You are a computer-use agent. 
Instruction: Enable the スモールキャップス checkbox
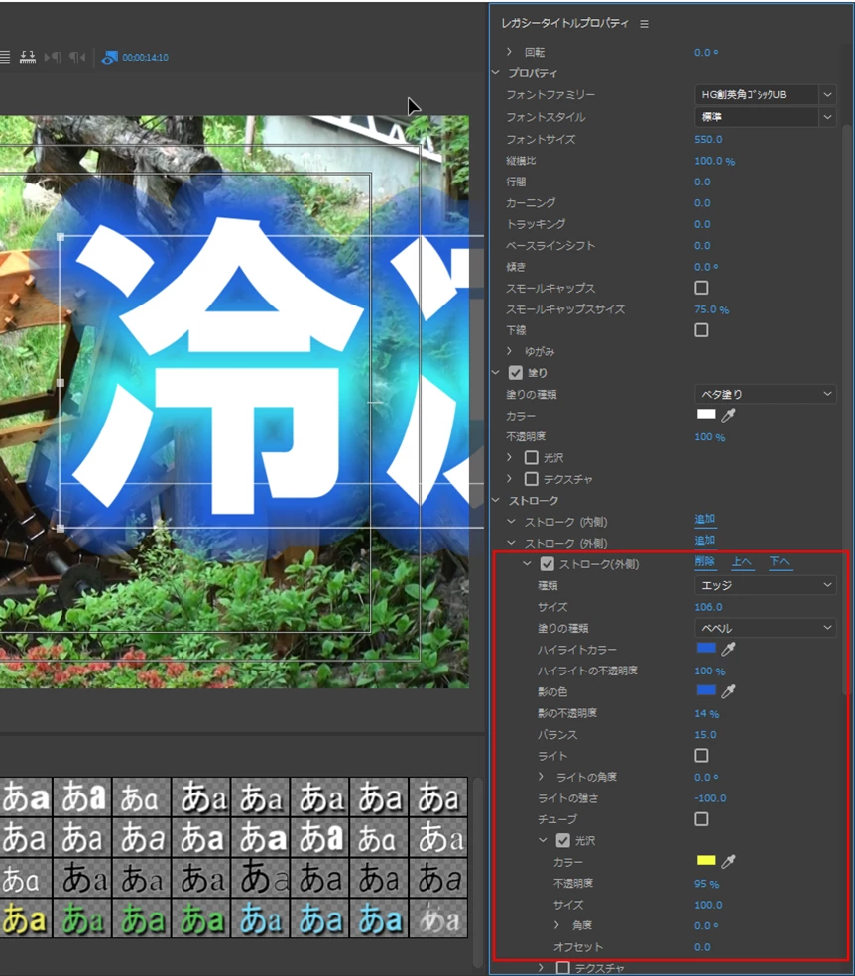[701, 288]
